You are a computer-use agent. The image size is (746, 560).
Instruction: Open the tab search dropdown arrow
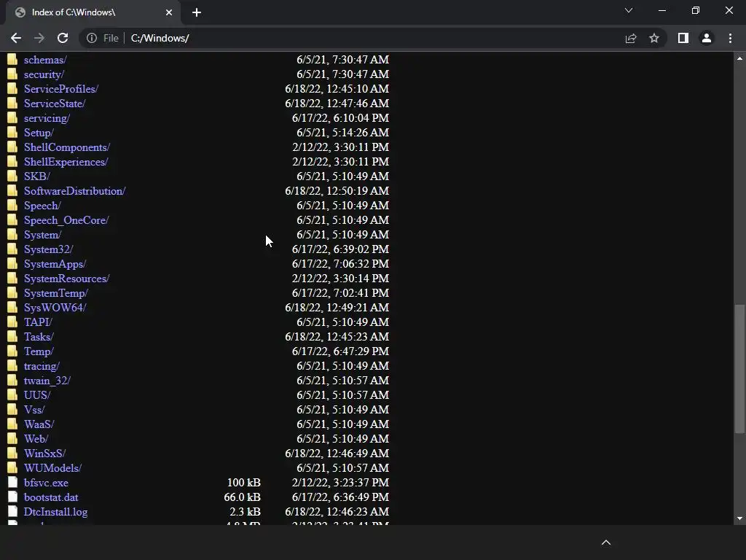click(629, 10)
